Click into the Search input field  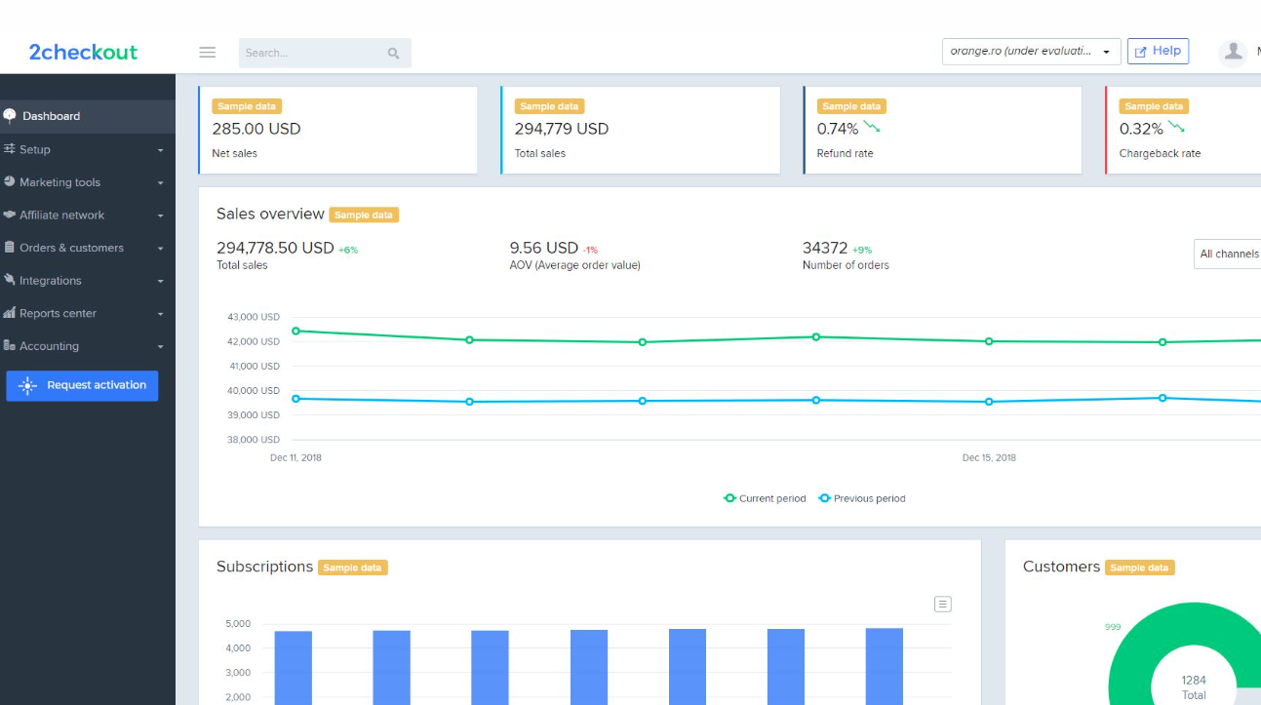(310, 53)
